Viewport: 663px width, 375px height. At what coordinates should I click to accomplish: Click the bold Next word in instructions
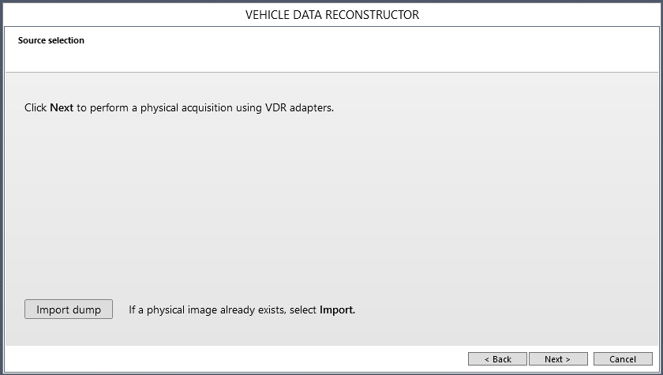tap(62, 107)
